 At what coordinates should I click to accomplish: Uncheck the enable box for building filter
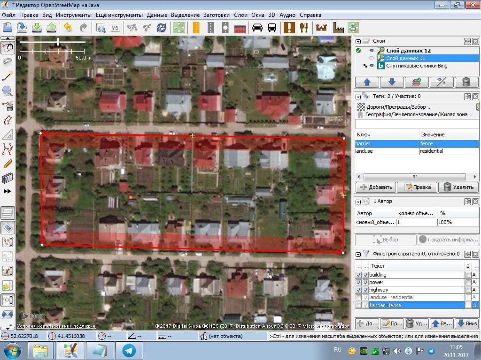359,275
